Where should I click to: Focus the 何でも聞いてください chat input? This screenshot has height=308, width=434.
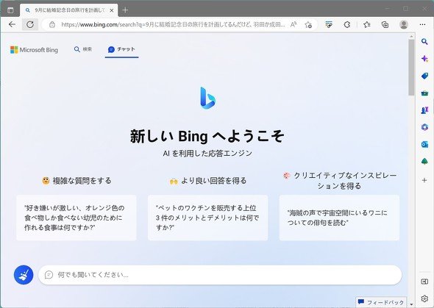[220, 275]
